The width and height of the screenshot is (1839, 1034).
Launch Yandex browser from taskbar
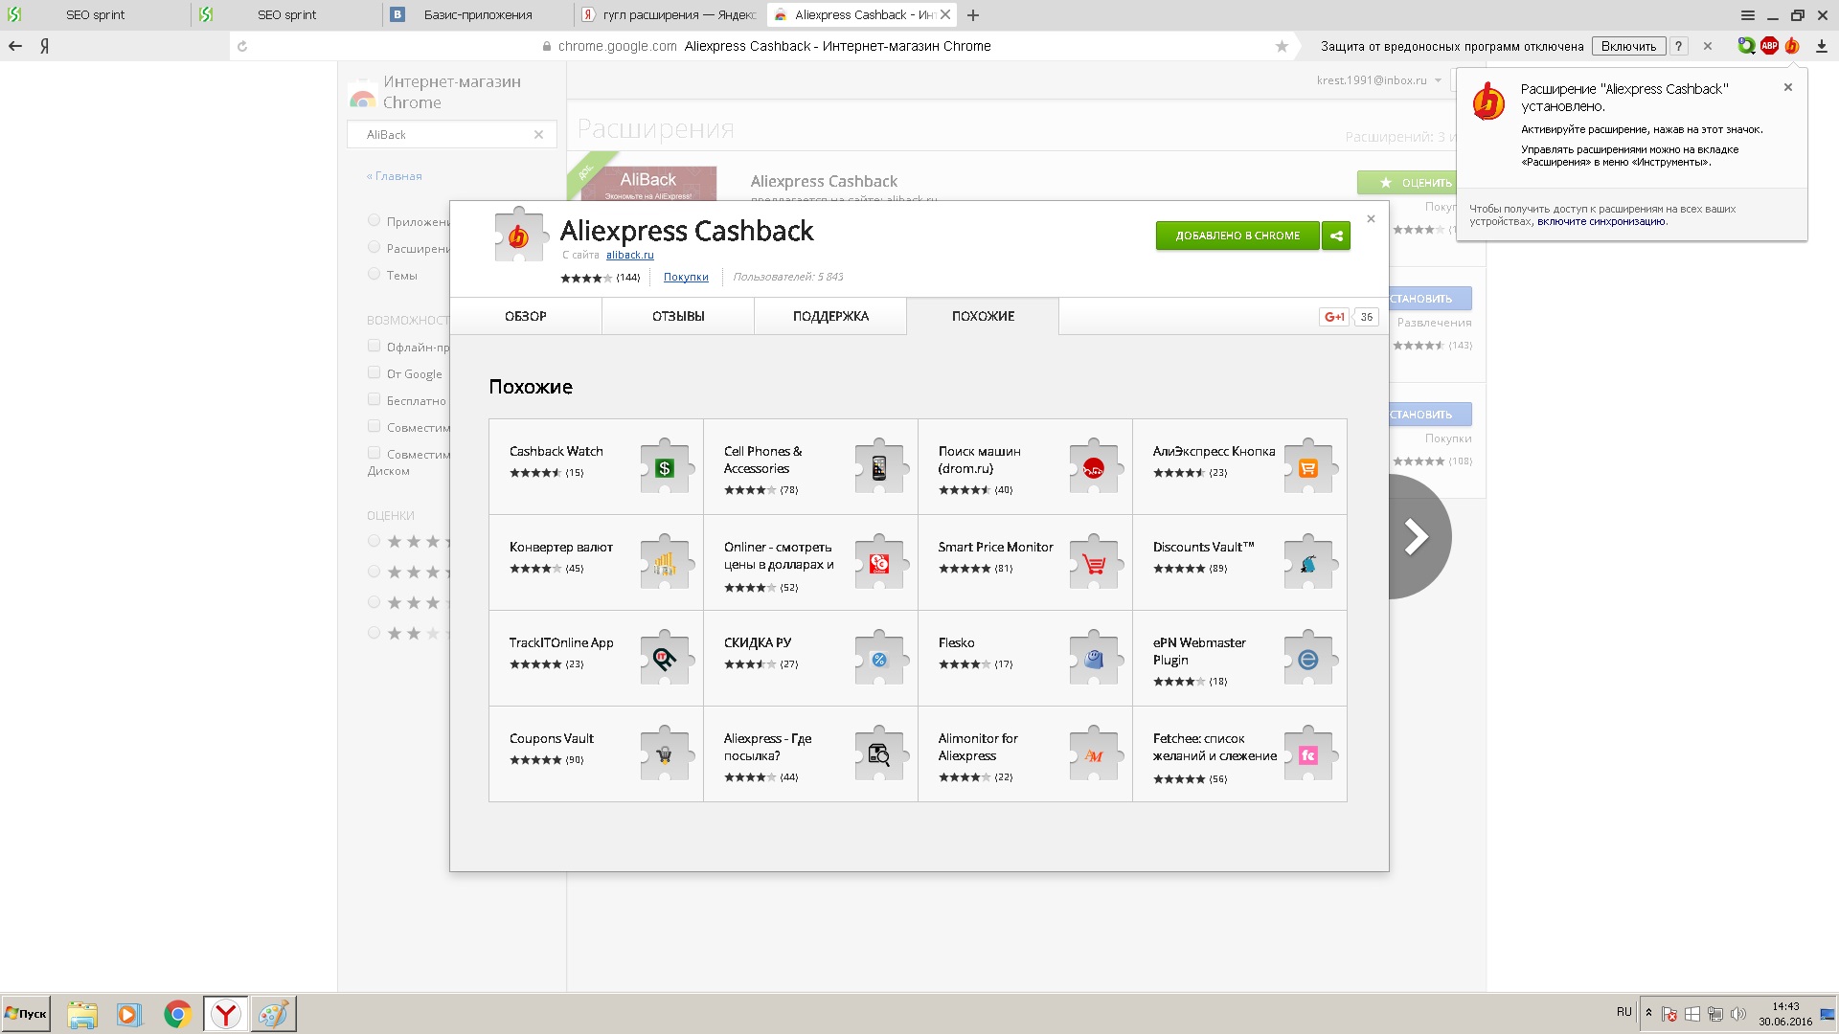point(225,1013)
